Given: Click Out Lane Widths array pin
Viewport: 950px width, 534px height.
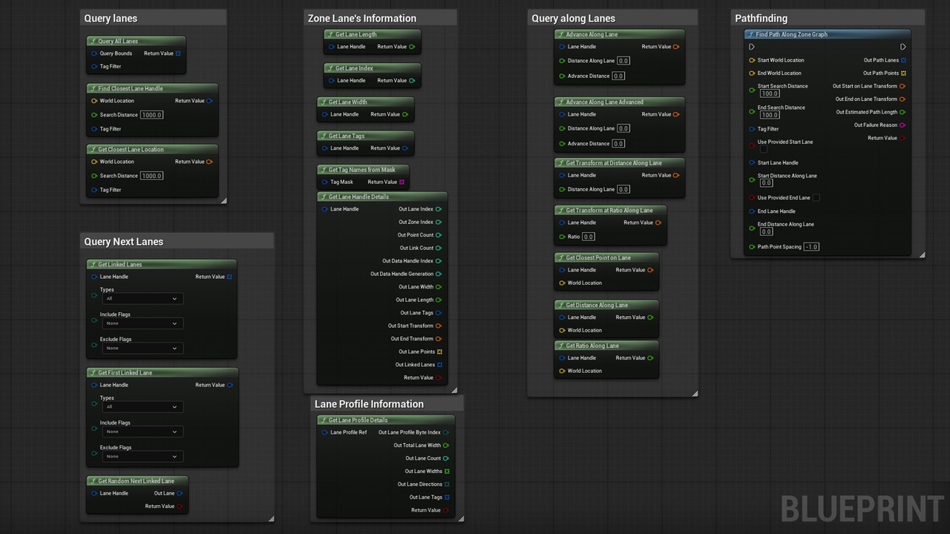Looking at the screenshot, I should [447, 471].
